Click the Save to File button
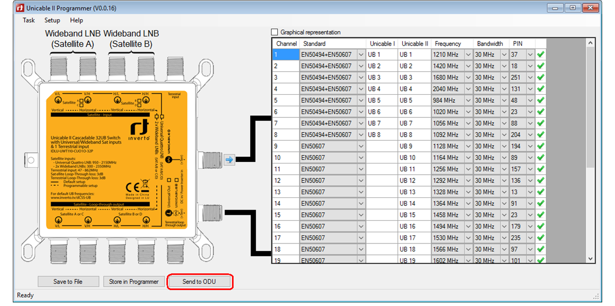The height and width of the screenshot is (306, 615). coord(68,281)
